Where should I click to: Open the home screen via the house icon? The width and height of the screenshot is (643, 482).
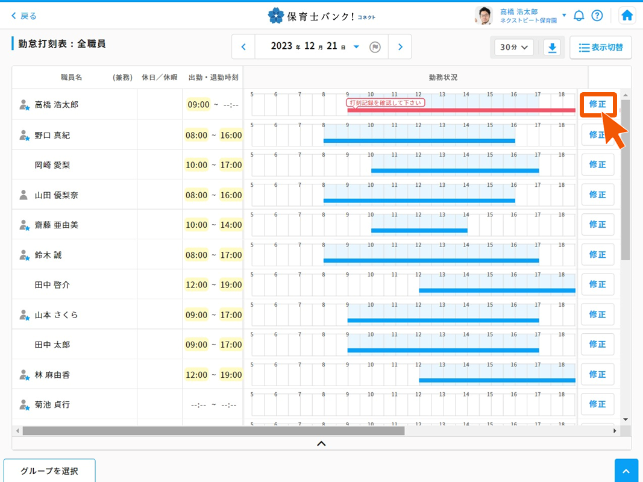pos(627,15)
